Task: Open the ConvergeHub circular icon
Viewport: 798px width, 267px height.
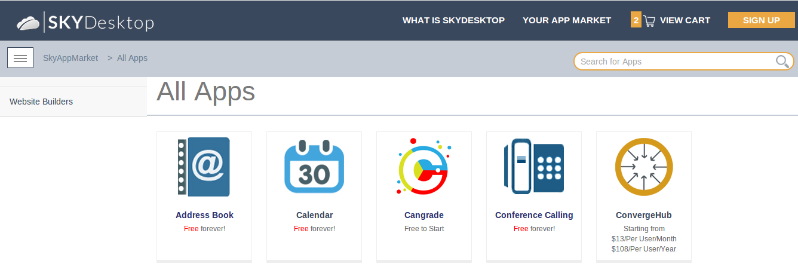Action: tap(644, 167)
